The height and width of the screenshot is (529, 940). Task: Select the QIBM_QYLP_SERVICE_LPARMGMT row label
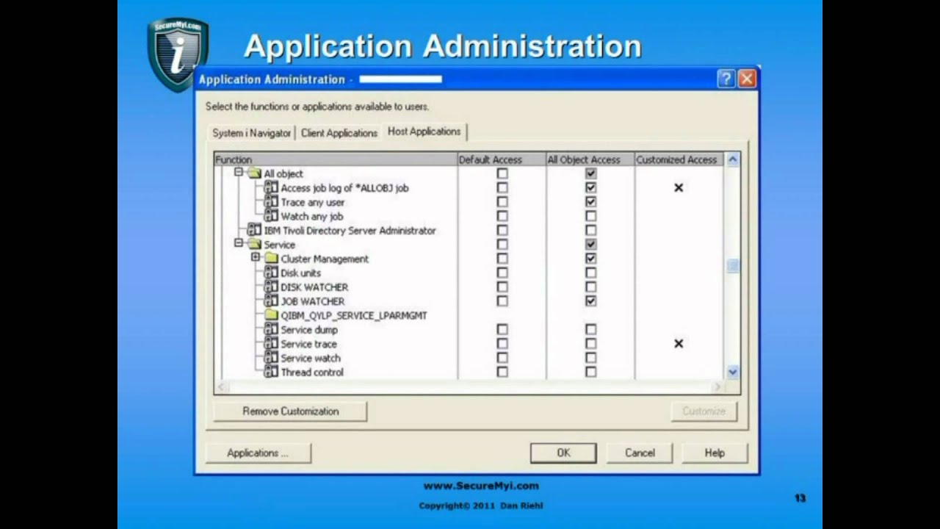click(354, 315)
